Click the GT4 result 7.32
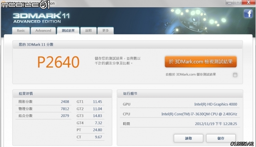 pos(98,123)
